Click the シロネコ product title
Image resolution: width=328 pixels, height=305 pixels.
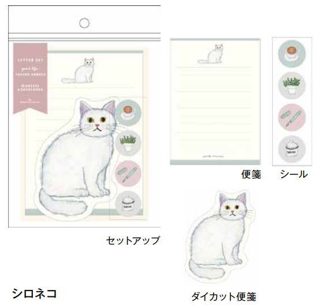point(35,293)
